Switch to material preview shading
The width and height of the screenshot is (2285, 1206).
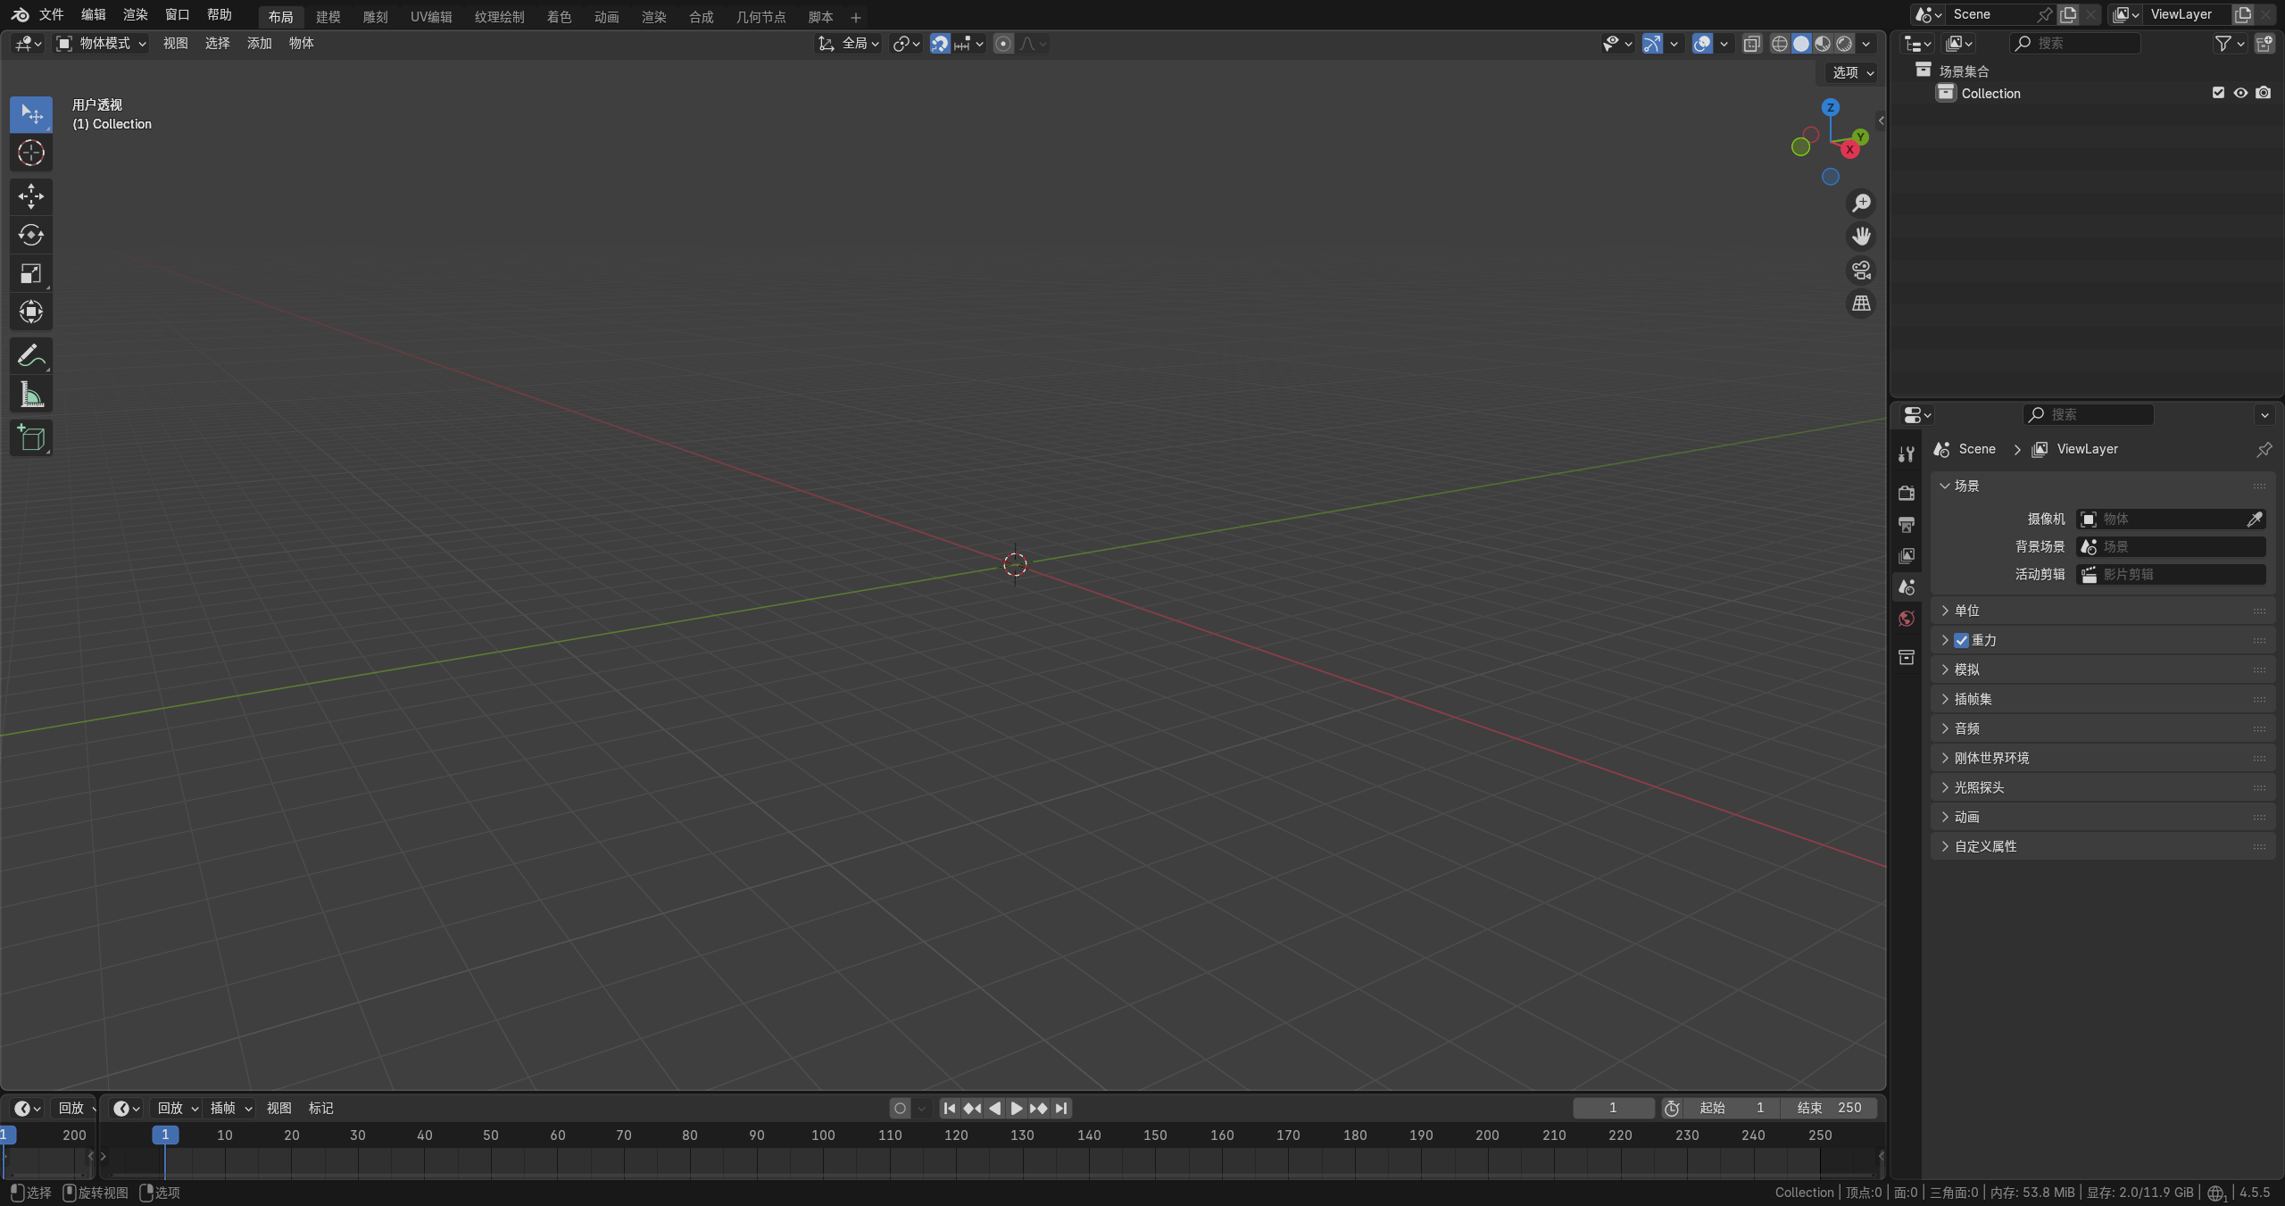click(1823, 43)
